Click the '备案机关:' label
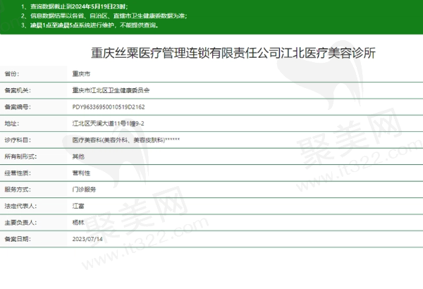Image resolution: width=423 pixels, height=289 pixels. point(18,90)
